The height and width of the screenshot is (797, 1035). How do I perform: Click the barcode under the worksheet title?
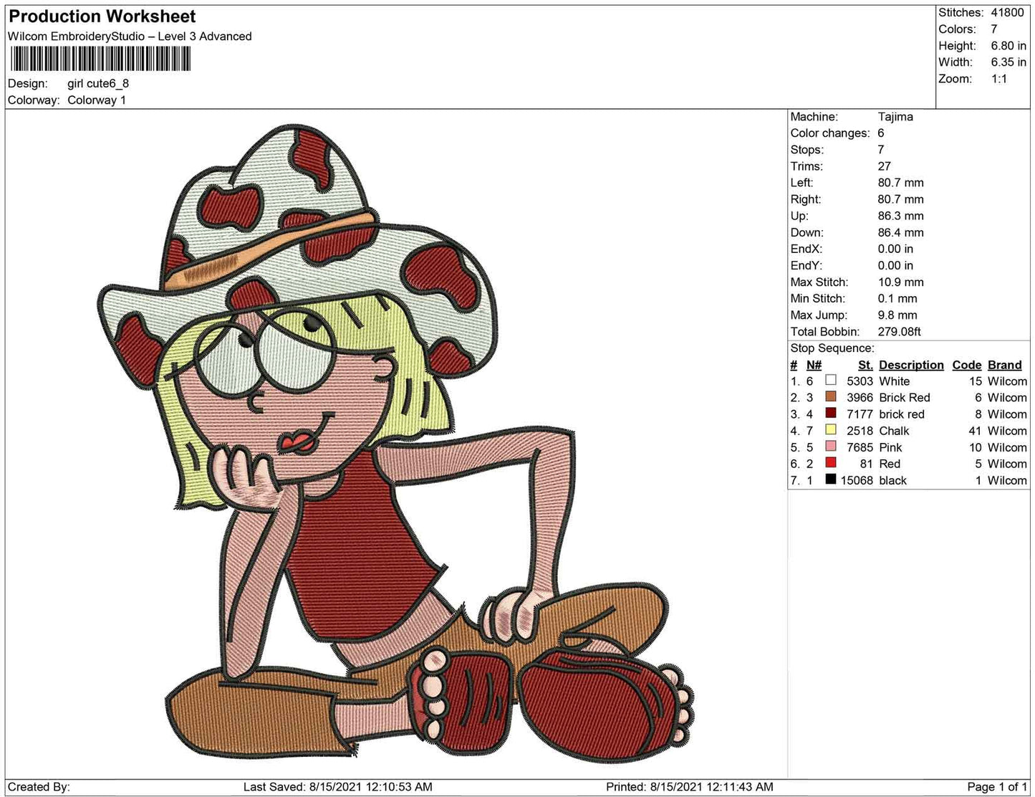(x=100, y=59)
